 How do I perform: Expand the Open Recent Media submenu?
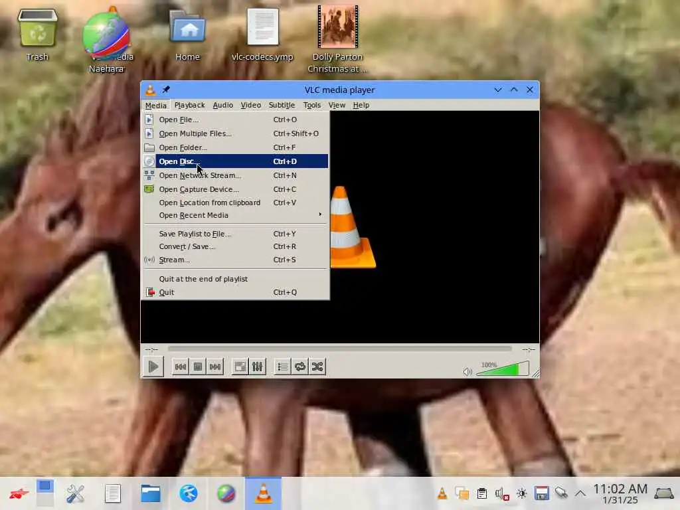(x=236, y=215)
